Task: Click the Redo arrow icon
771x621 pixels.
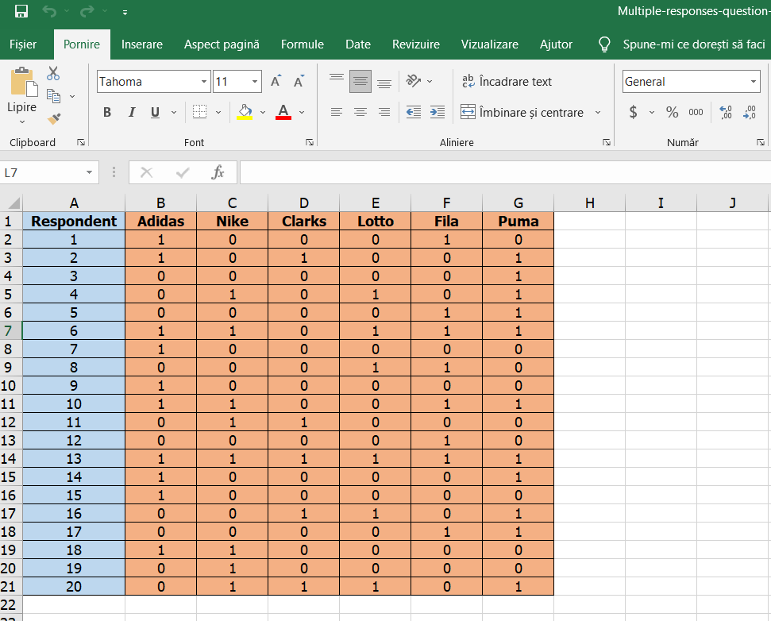Action: (x=87, y=11)
